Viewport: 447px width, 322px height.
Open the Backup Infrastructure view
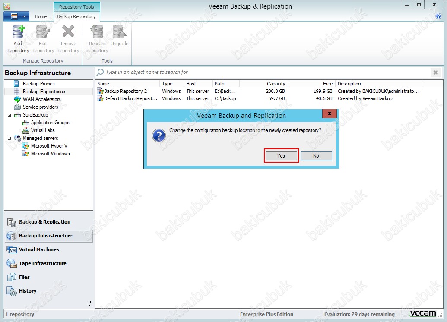point(48,236)
